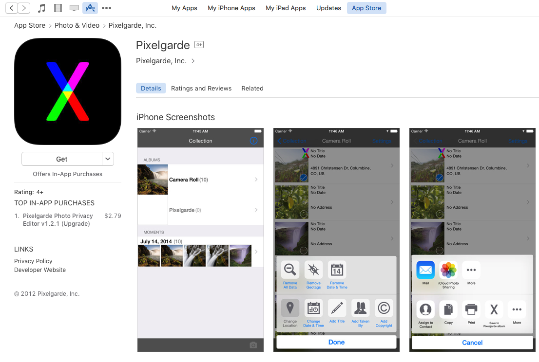The height and width of the screenshot is (362, 539).
Task: Open the more media types ellipsis
Action: tap(107, 8)
